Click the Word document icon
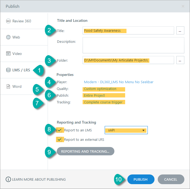This screenshot has height=189, width=190. (x=8, y=86)
